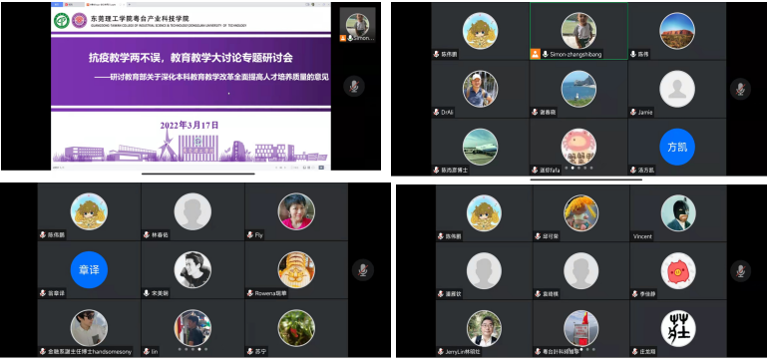
Task: Click muted mic icon beside JerryLin's name
Action: 441,352
